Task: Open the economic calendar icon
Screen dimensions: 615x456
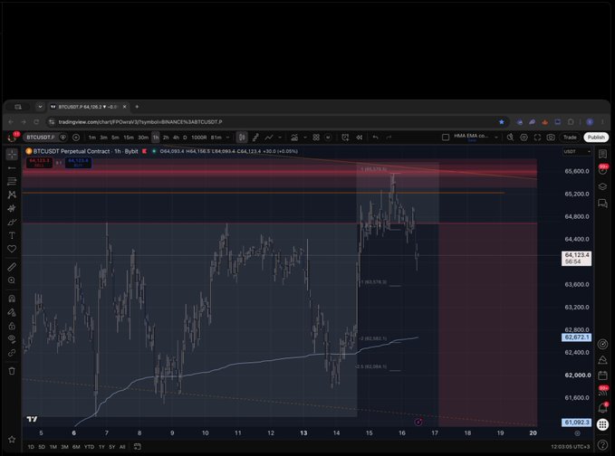Action: [603, 375]
